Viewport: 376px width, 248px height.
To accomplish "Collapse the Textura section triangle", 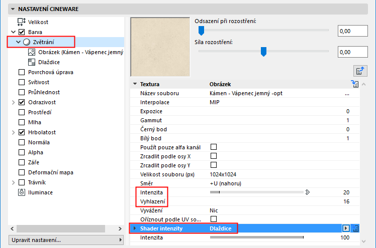I will coord(135,84).
